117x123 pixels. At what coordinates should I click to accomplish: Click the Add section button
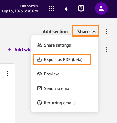click(x=55, y=32)
